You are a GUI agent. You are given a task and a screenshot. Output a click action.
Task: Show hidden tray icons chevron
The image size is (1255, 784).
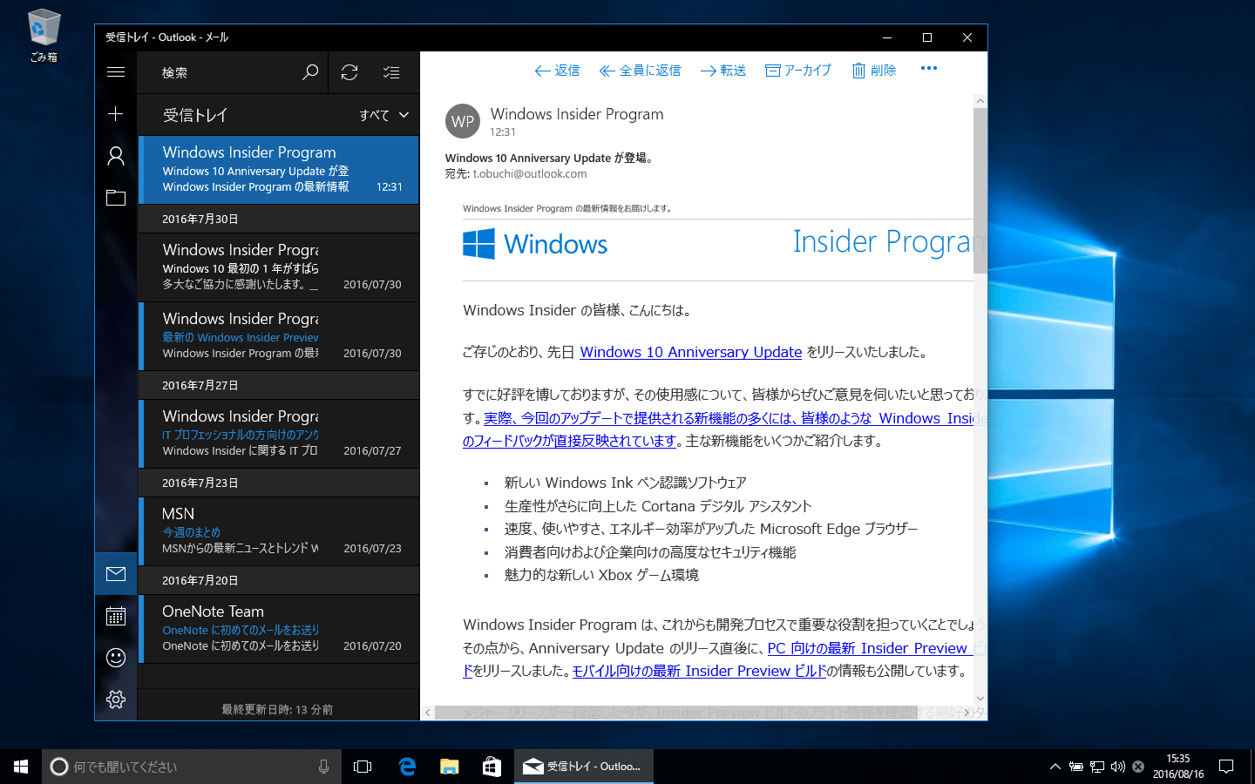(1055, 767)
